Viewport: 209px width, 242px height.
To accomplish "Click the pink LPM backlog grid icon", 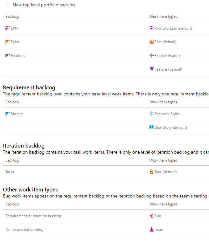I will [x=8, y=28].
